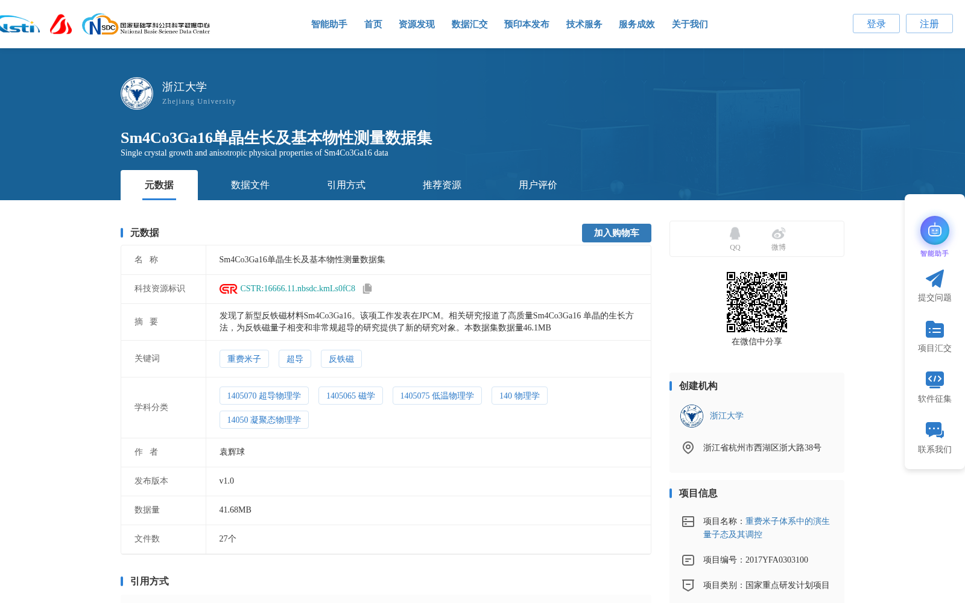Click keyword tag 超导
This screenshot has height=603, width=965.
295,359
